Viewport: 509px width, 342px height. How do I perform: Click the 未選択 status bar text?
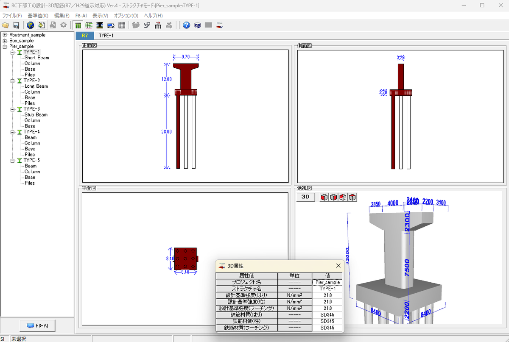[x=18, y=339]
